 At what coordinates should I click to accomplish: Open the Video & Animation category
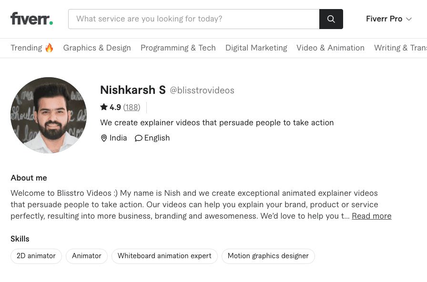click(x=330, y=48)
